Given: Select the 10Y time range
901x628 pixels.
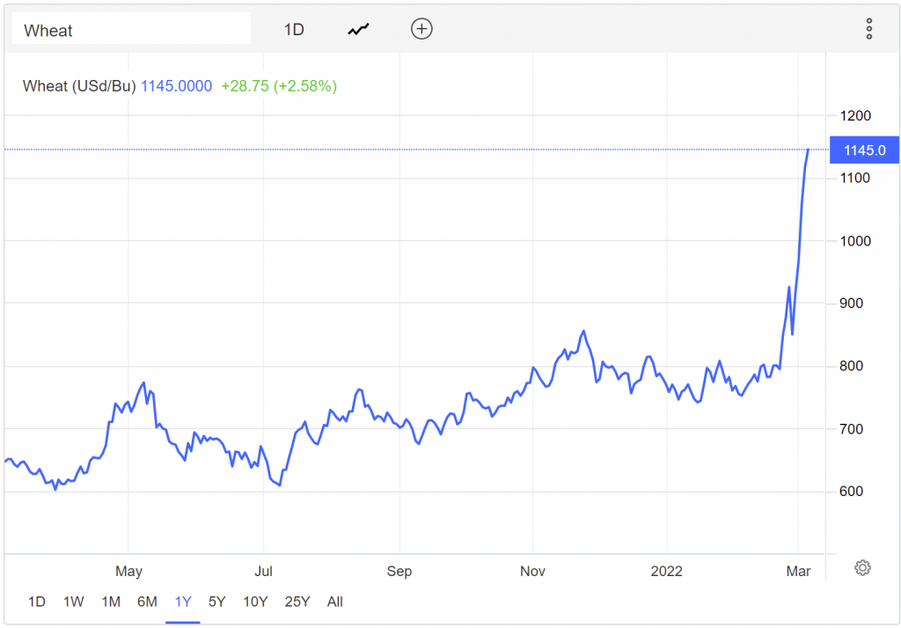Looking at the screenshot, I should pyautogui.click(x=255, y=602).
